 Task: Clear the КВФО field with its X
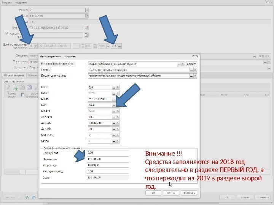point(118,141)
